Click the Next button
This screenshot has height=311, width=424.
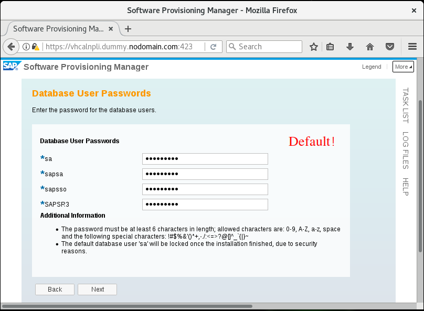98,289
